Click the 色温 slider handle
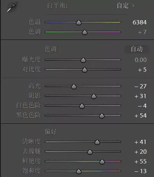Image resolution: width=154 pixels, height=177 pixels. (x=79, y=23)
